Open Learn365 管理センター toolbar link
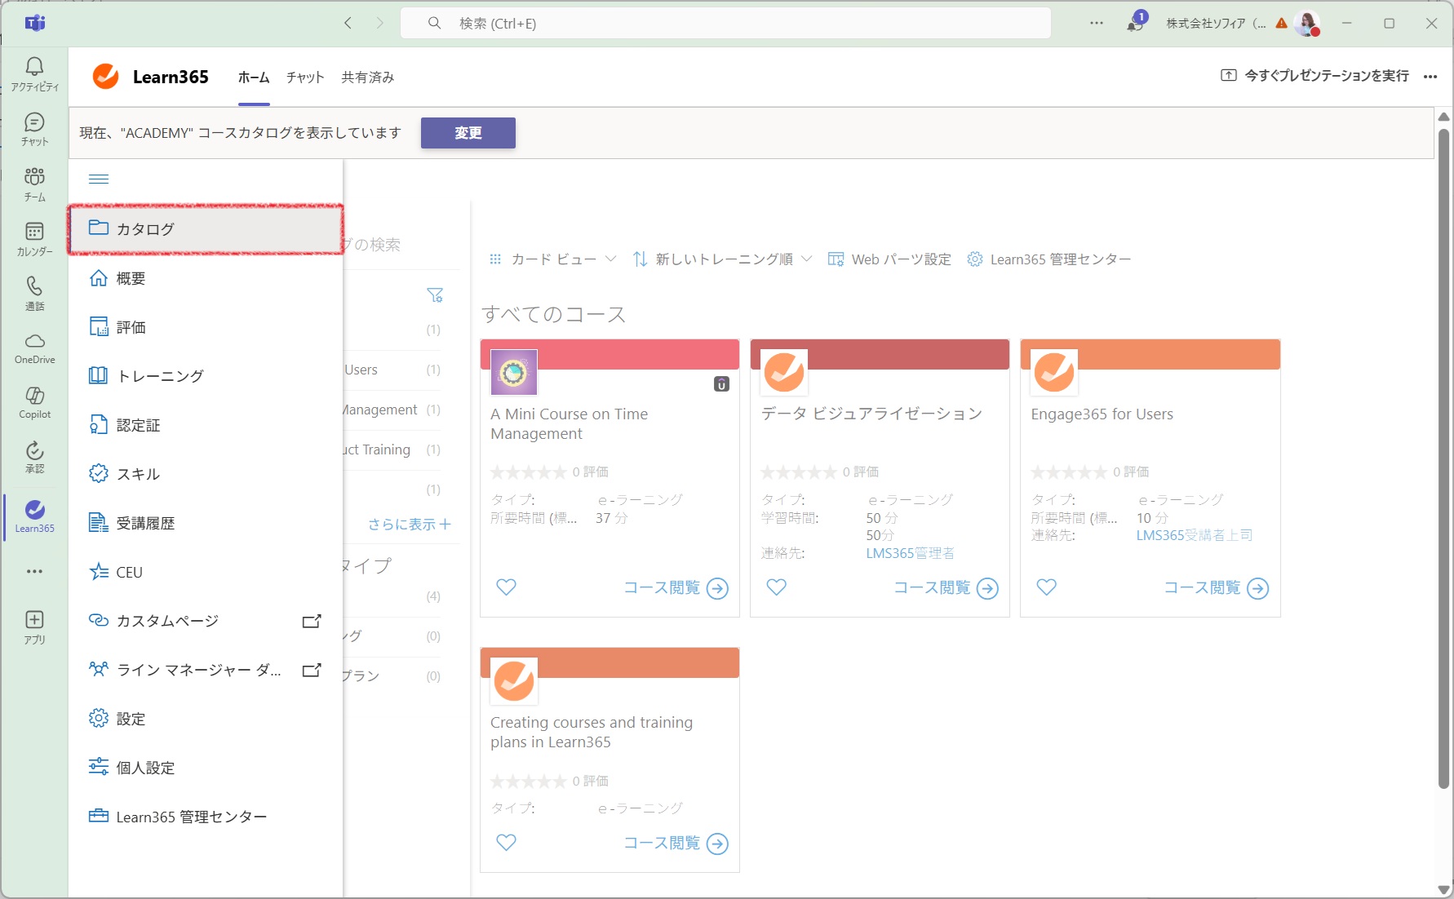The image size is (1454, 899). (x=1049, y=259)
